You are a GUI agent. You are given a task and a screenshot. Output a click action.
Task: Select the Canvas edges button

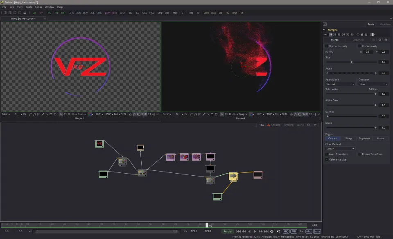[332, 138]
